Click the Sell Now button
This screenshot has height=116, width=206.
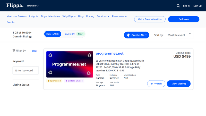[184, 19]
